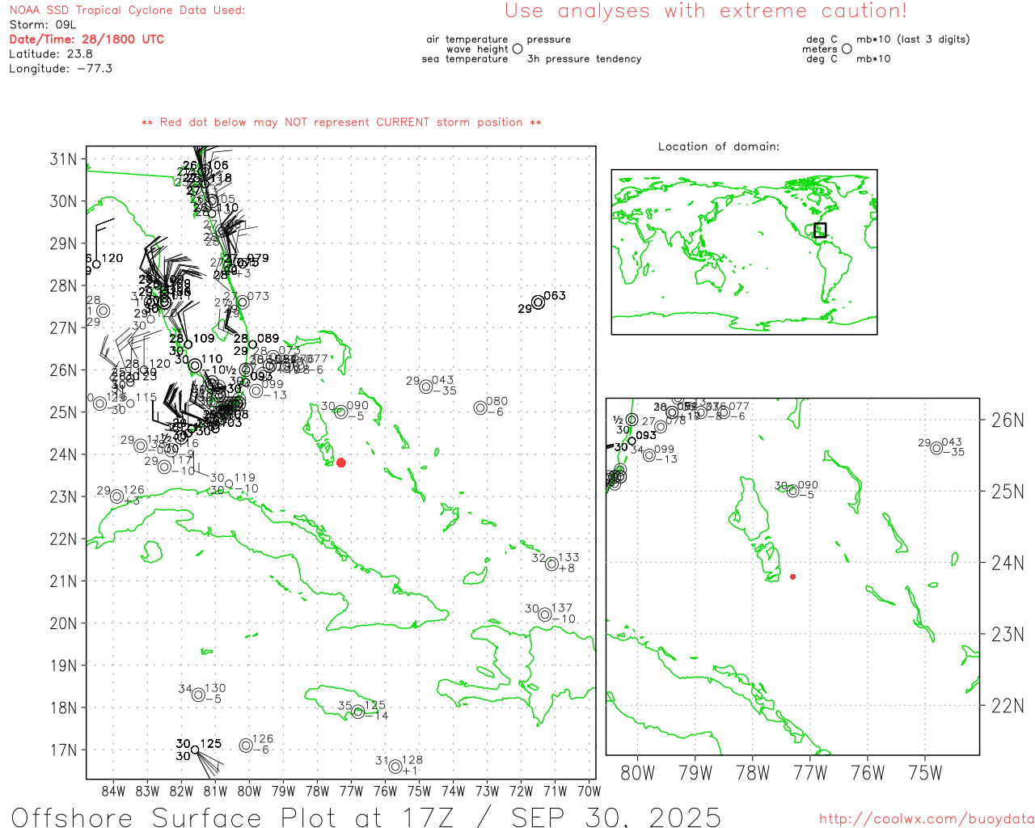
Task: Select the inset-map buoy marker 090 with -5
Action: point(792,491)
